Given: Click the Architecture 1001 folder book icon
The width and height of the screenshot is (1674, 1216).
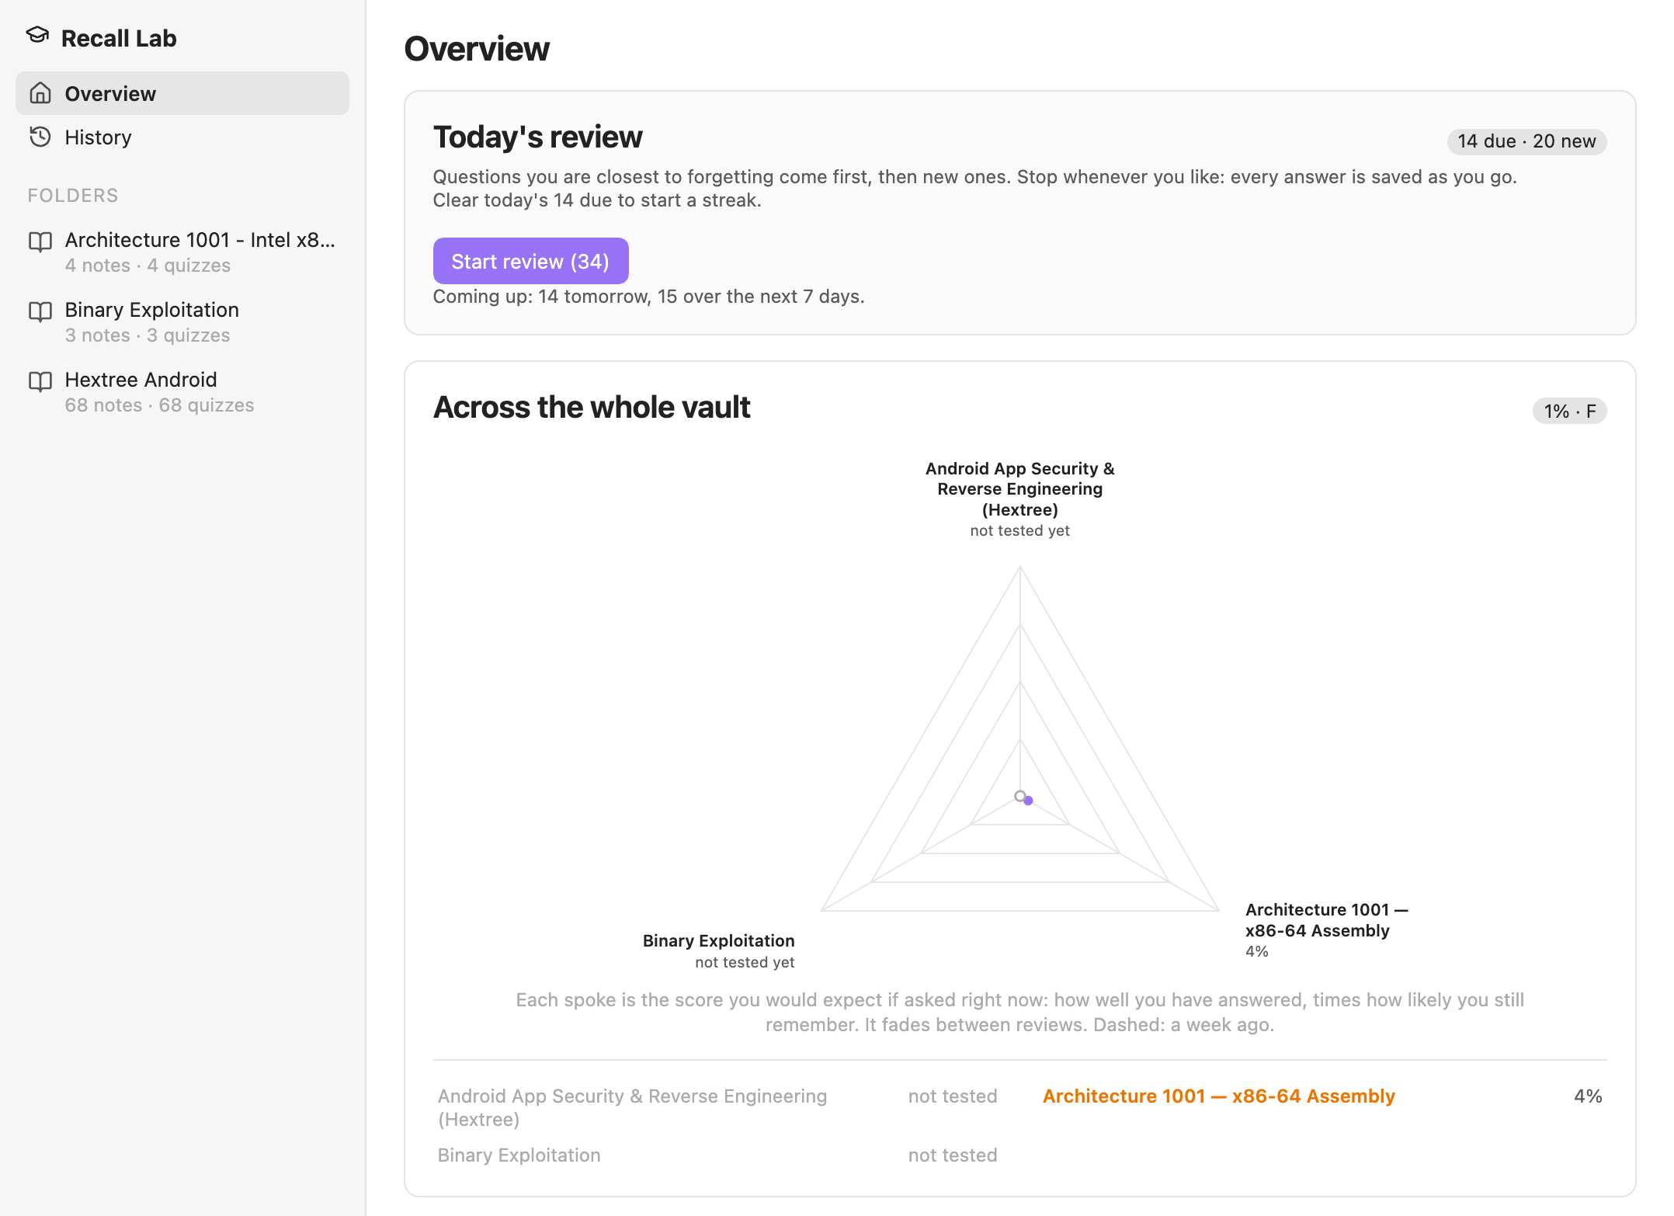Looking at the screenshot, I should click(x=40, y=241).
